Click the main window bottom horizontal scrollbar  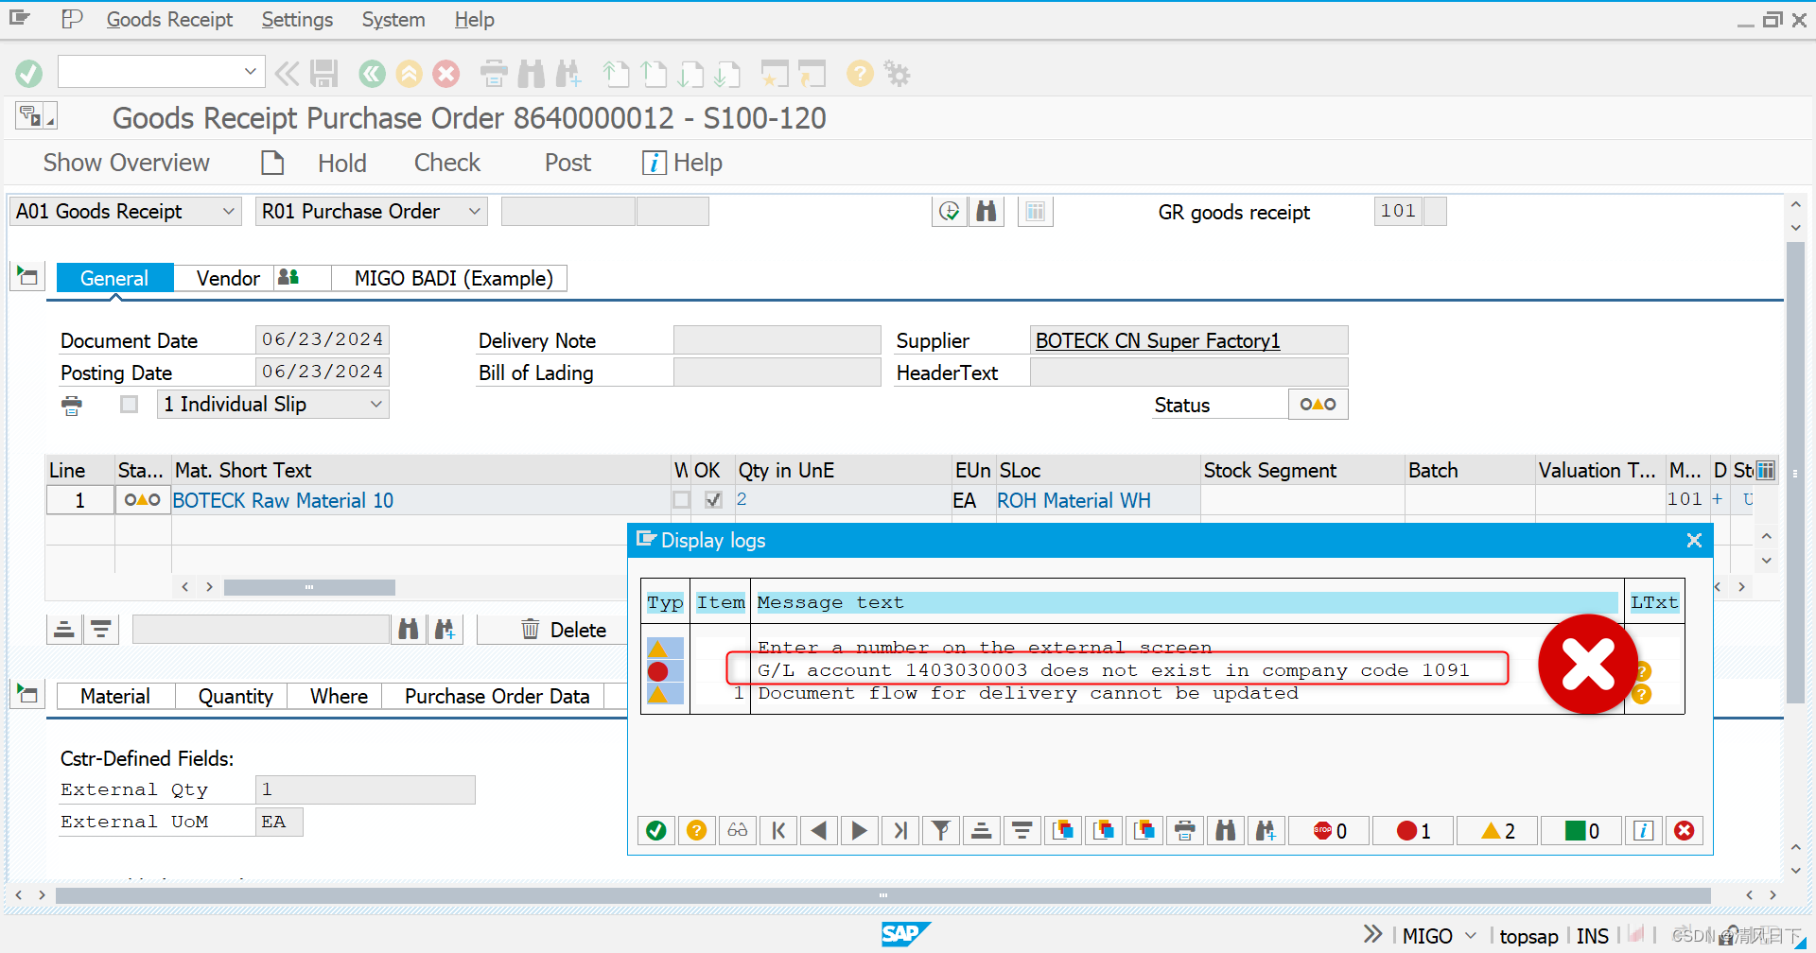coord(882,894)
